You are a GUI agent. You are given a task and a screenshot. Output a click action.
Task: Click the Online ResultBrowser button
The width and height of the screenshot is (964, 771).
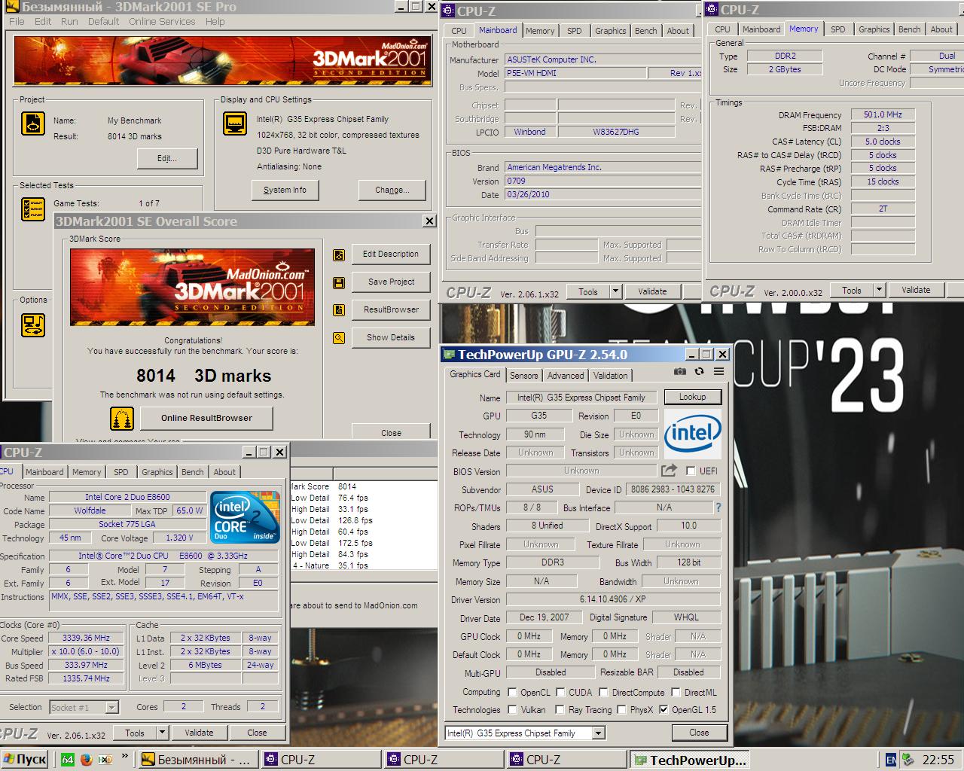[x=206, y=418]
